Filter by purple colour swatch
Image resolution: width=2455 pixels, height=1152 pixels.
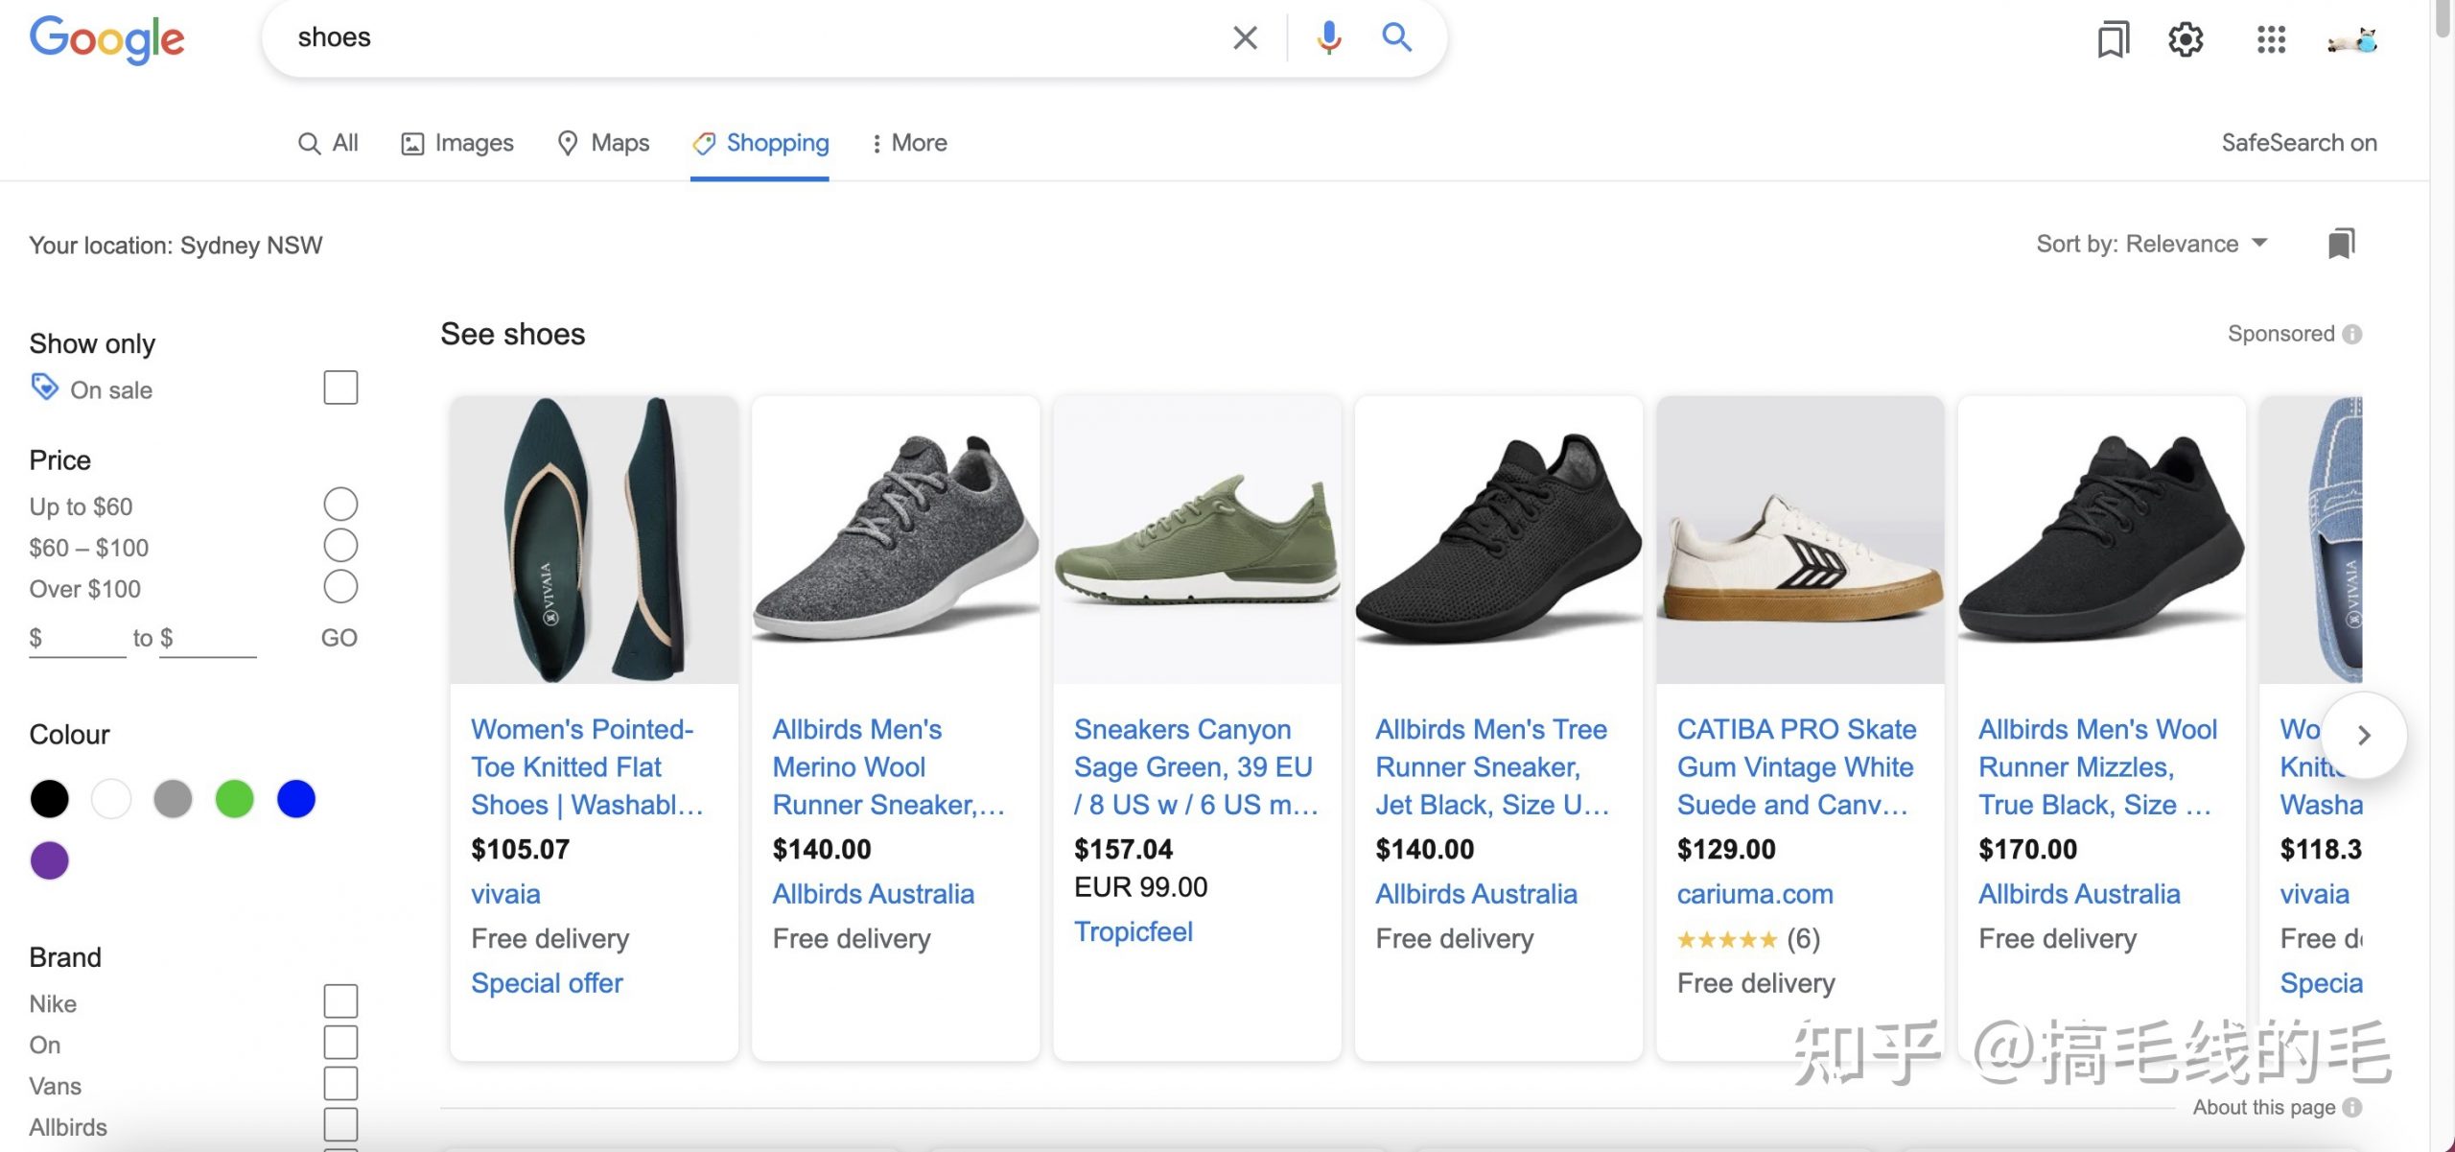[x=49, y=859]
